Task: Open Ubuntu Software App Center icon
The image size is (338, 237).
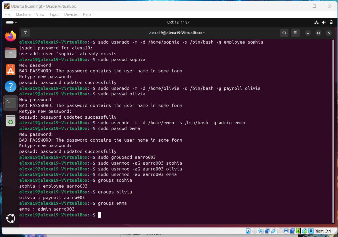Action: click(11, 70)
